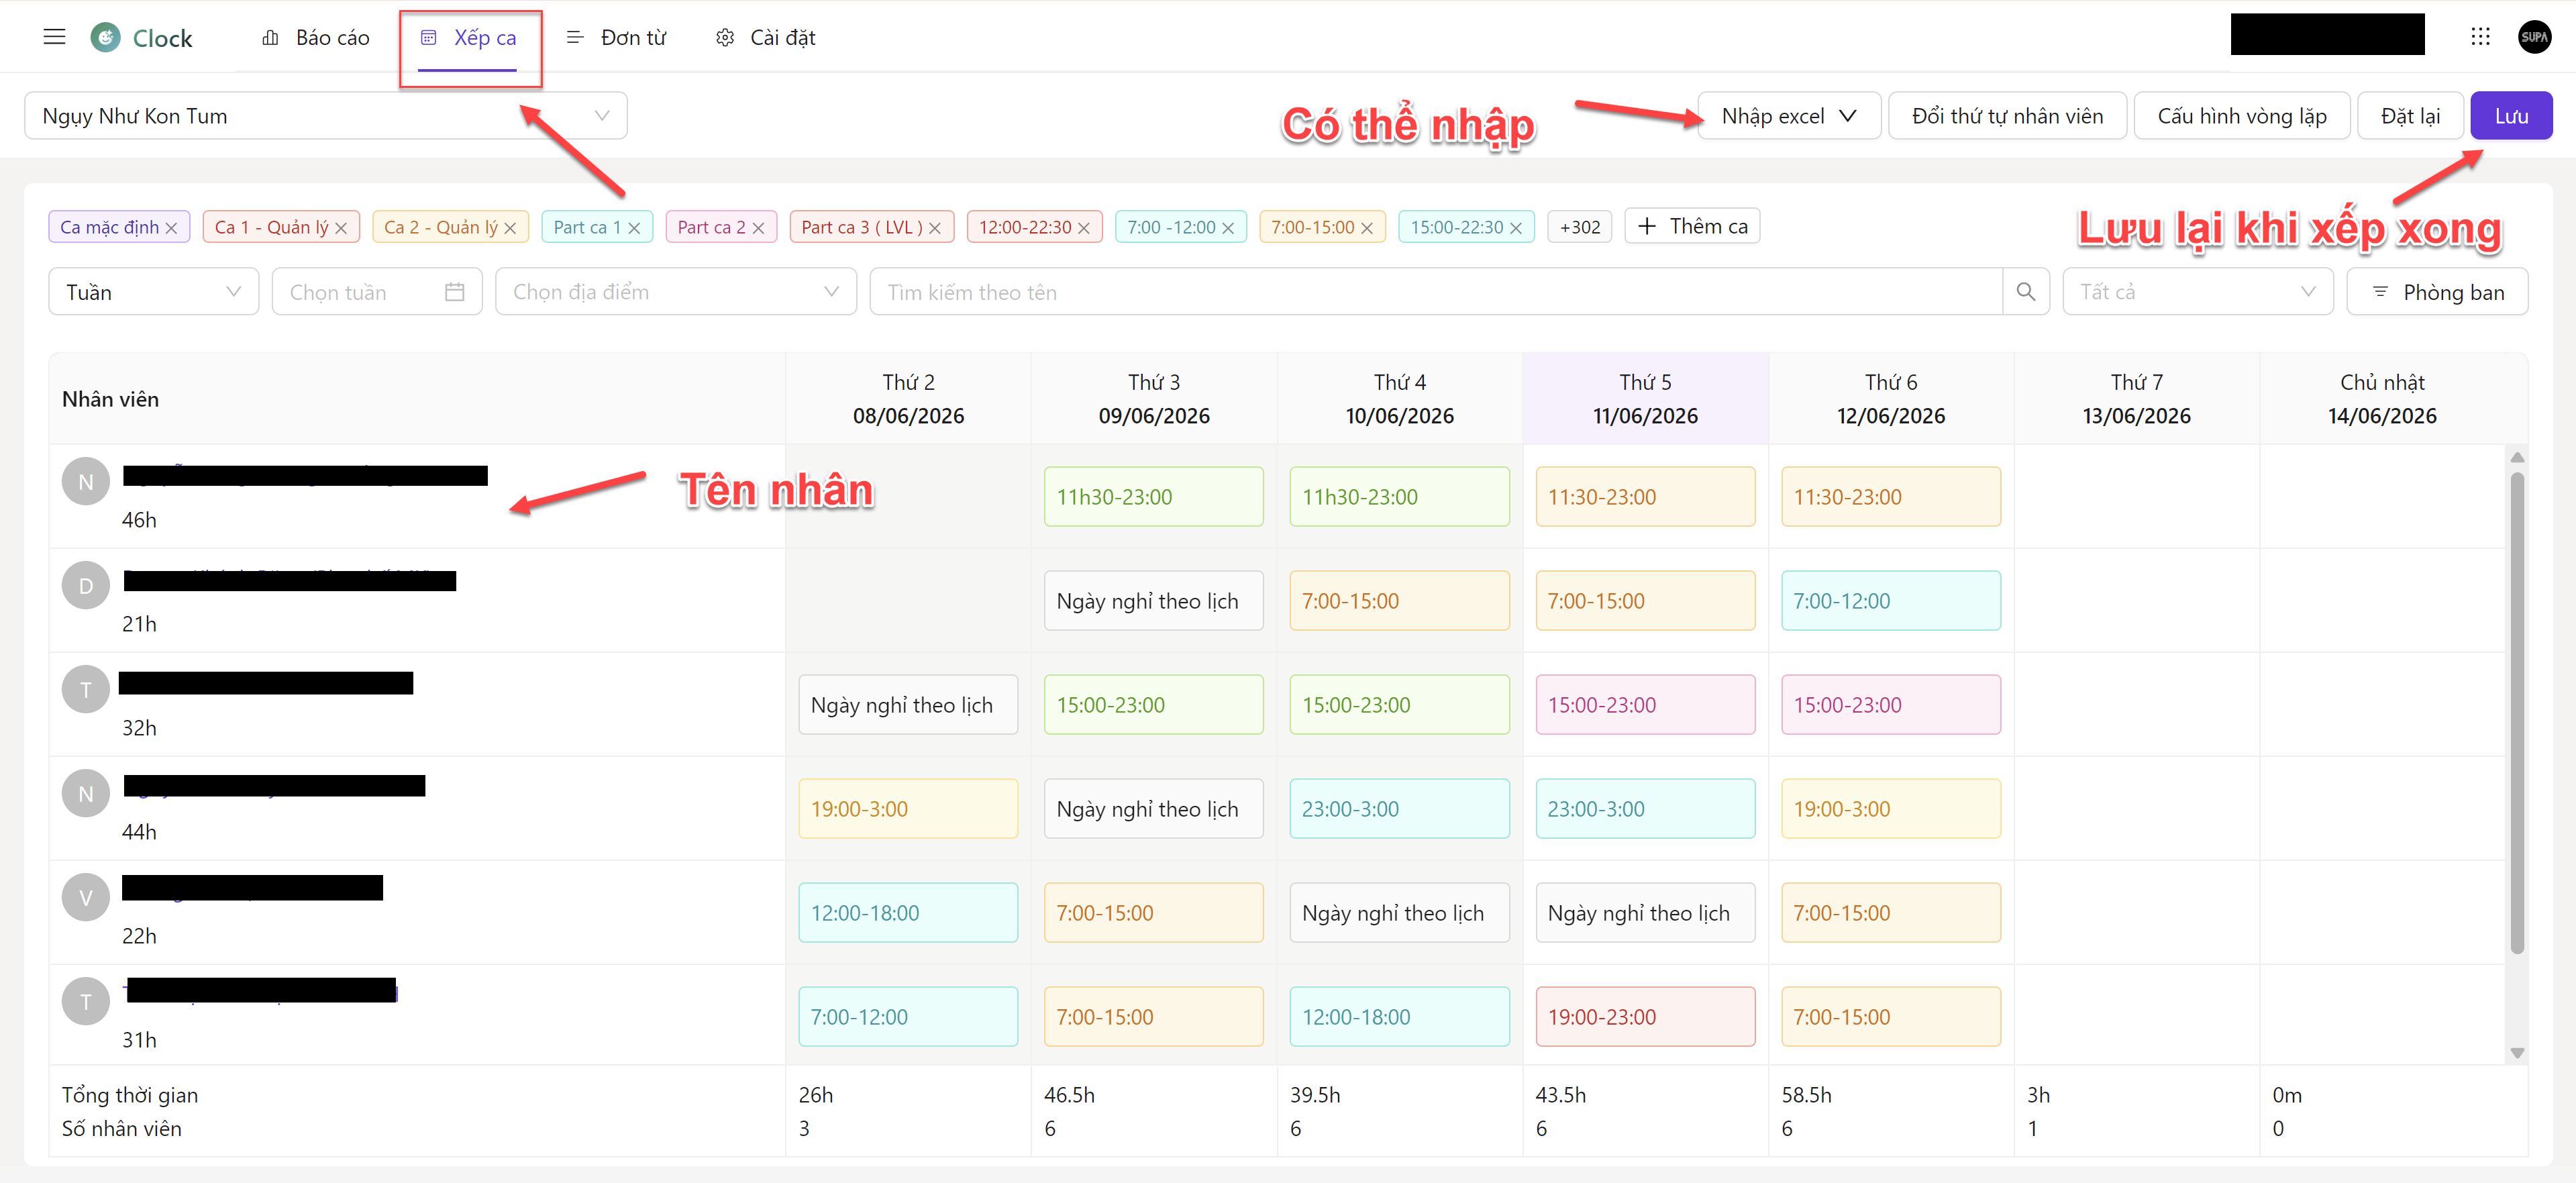Screen dimensions: 2576x1183
Task: Remove the 7:00 -12:00 shift tag
Action: click(x=1228, y=228)
